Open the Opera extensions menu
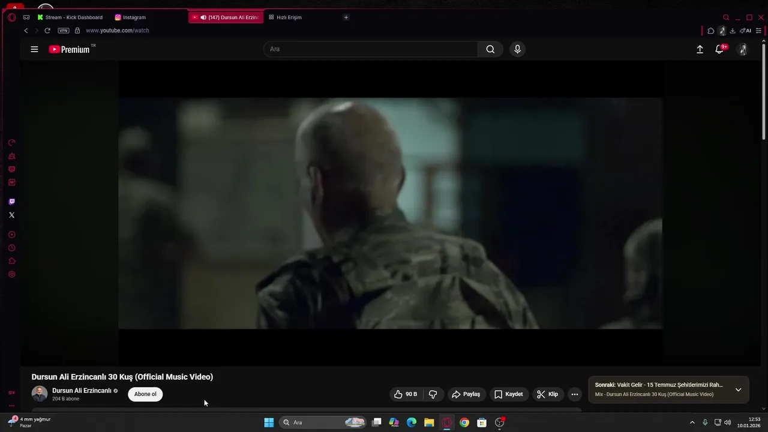The image size is (768, 432). [x=711, y=31]
